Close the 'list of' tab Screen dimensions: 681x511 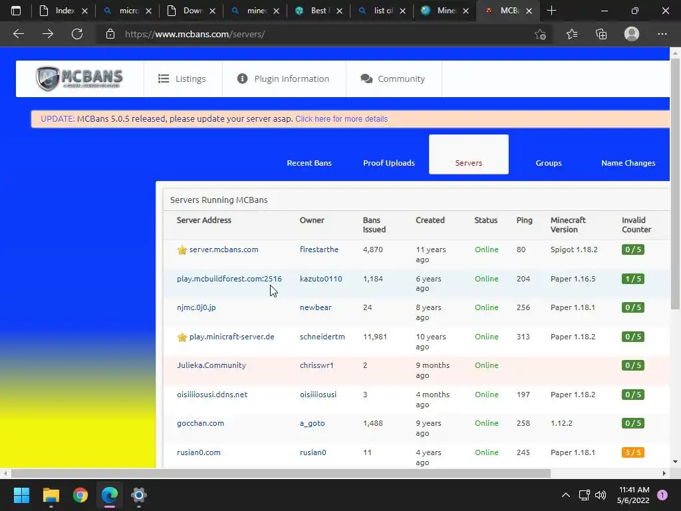pos(402,11)
